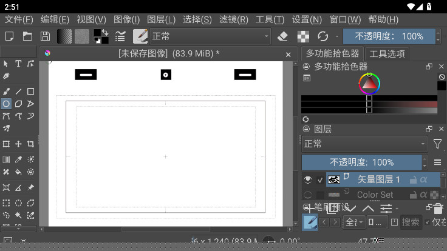The width and height of the screenshot is (447, 251).
Task: Click the Save document icon
Action: [45, 36]
